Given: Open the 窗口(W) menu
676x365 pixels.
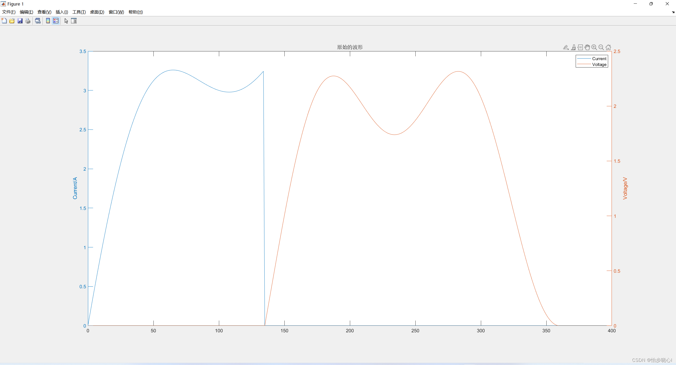Looking at the screenshot, I should tap(116, 12).
